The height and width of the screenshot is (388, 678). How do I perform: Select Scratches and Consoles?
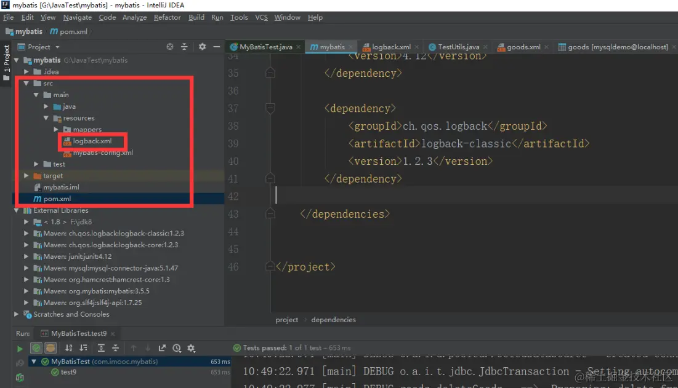pos(71,314)
